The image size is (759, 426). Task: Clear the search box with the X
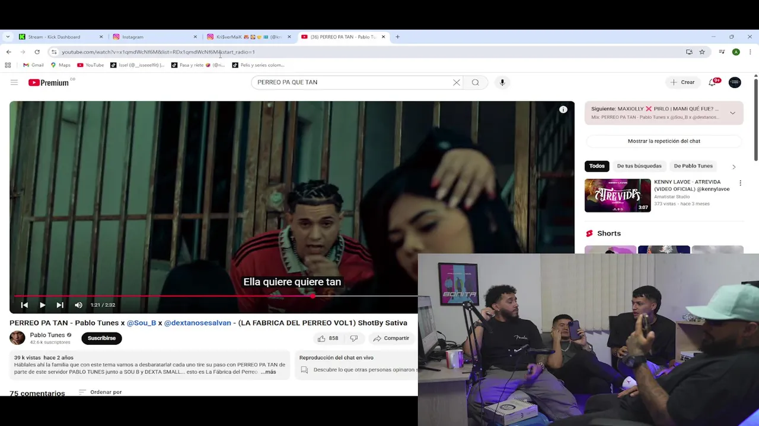pos(457,82)
